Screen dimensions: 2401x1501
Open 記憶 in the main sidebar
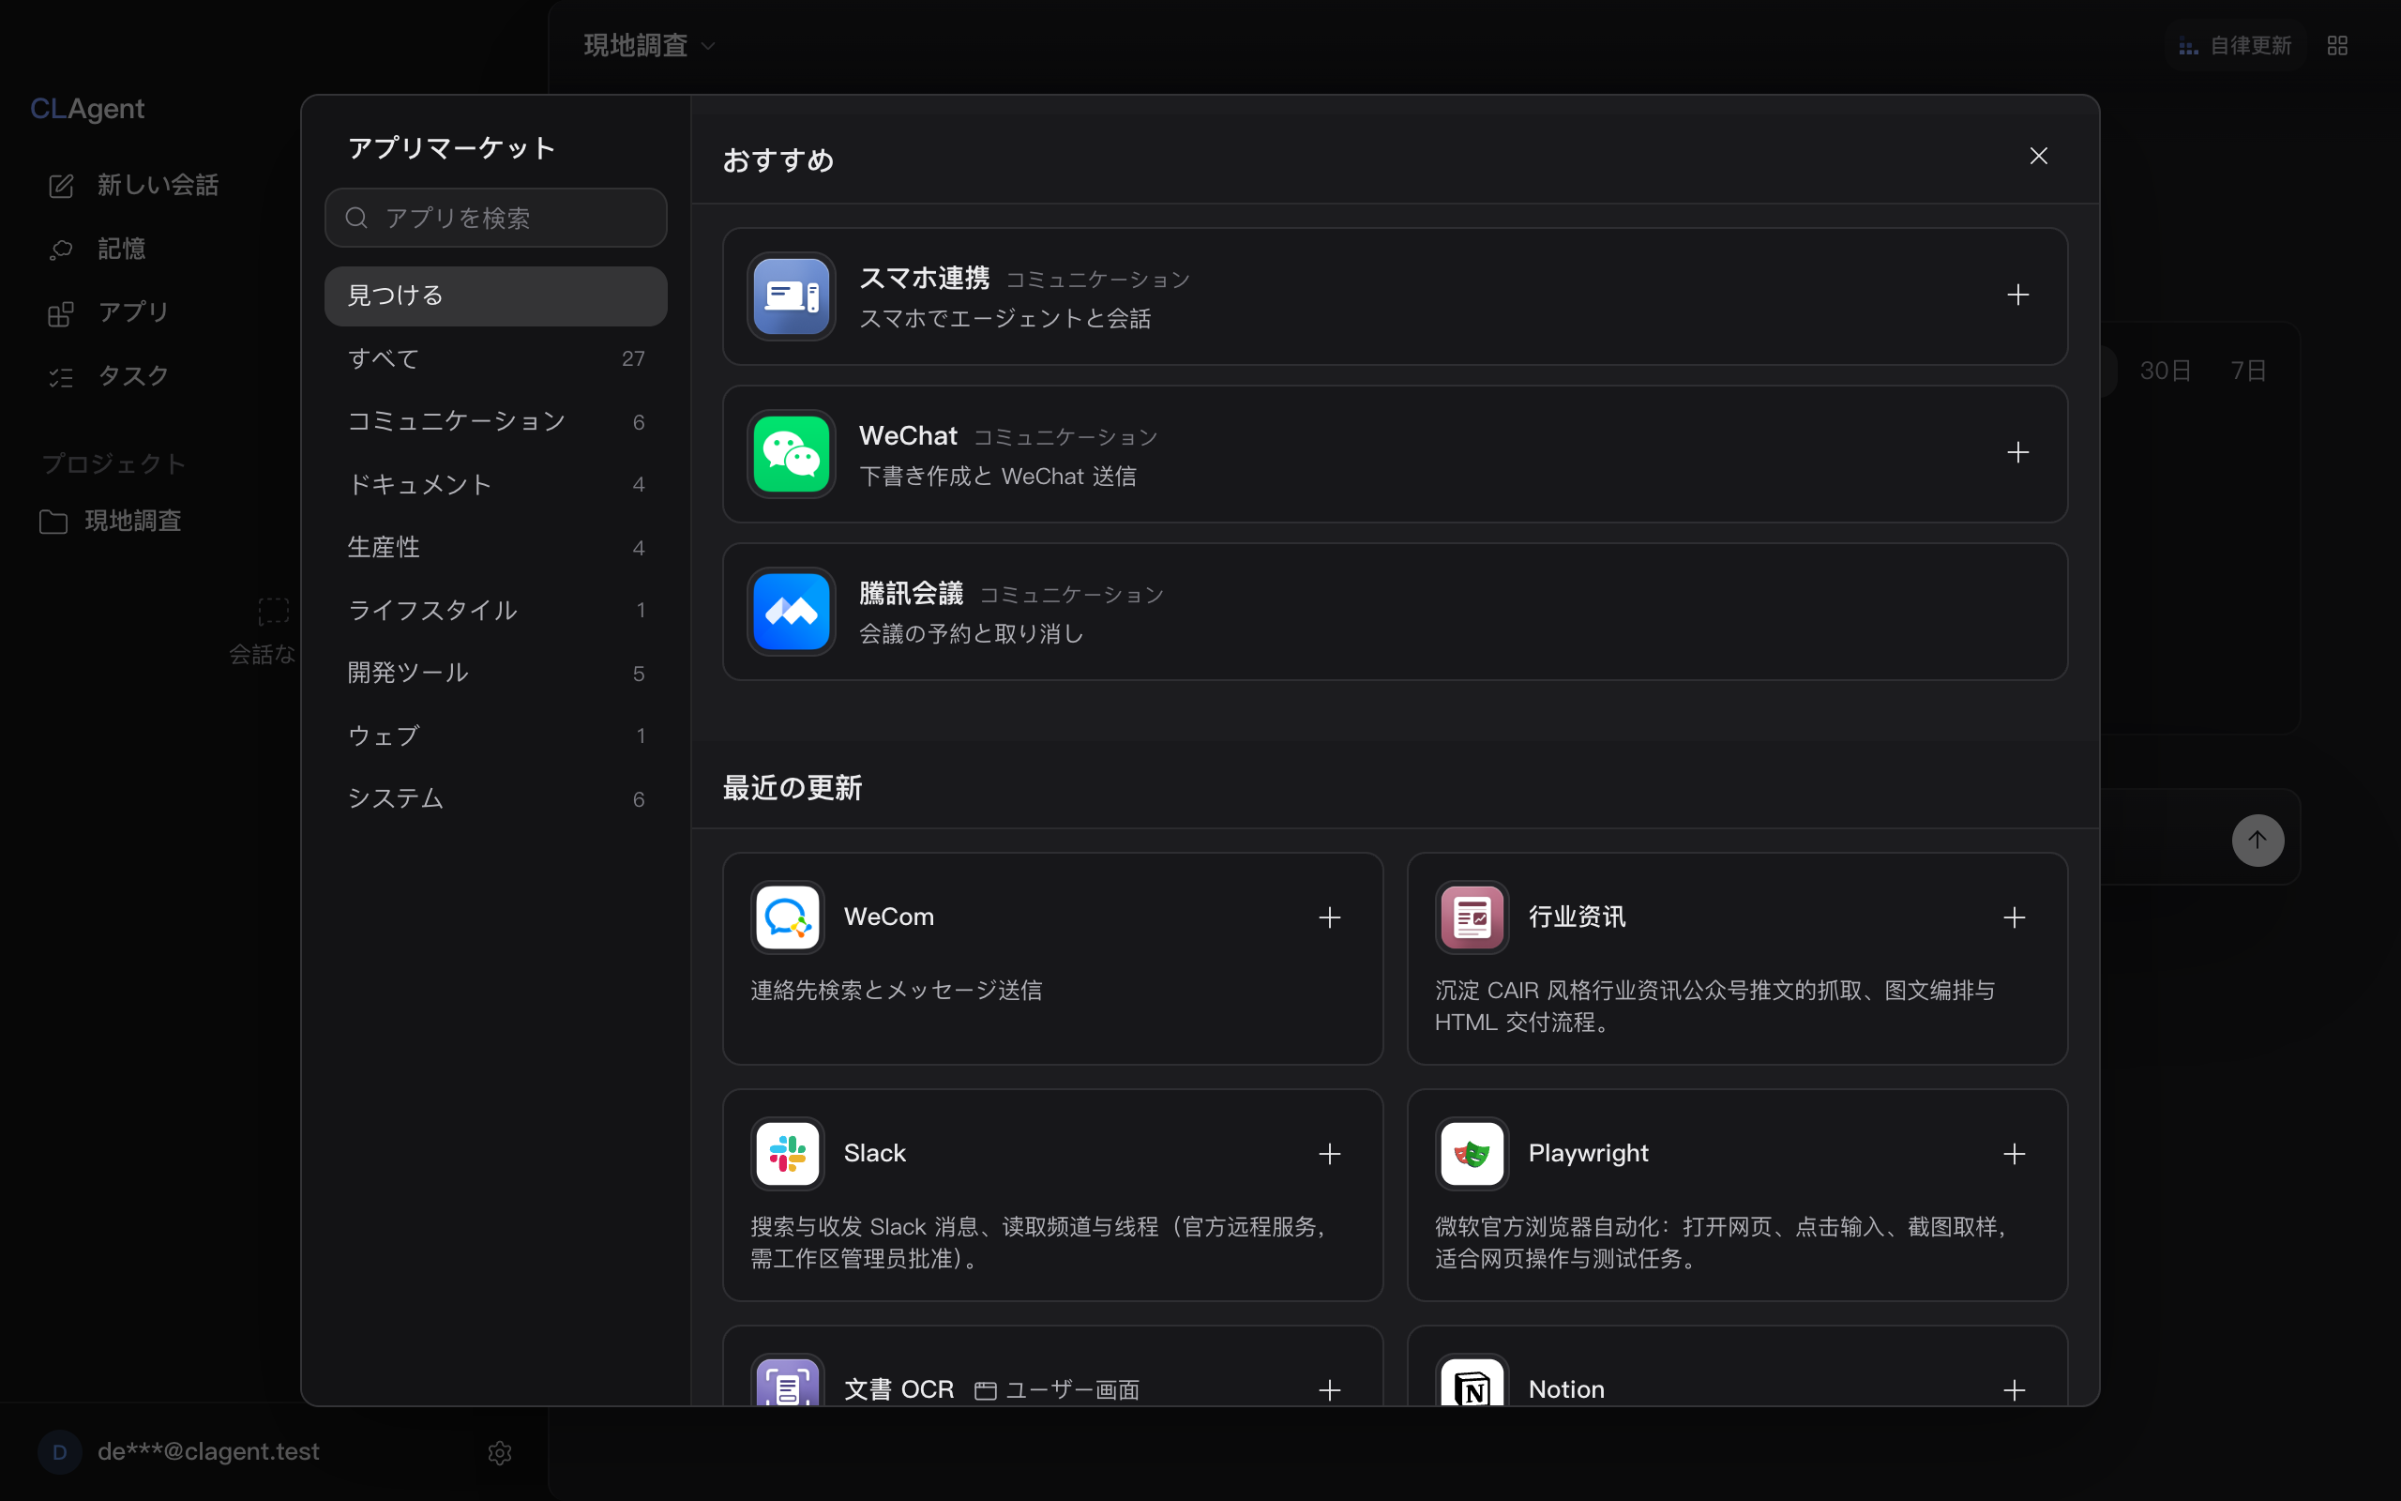(98, 250)
